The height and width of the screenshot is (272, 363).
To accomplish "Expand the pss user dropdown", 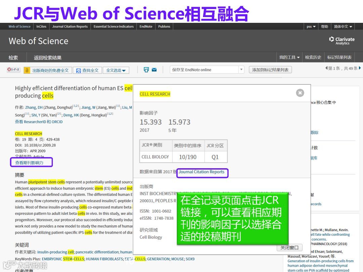I will coord(311,27).
